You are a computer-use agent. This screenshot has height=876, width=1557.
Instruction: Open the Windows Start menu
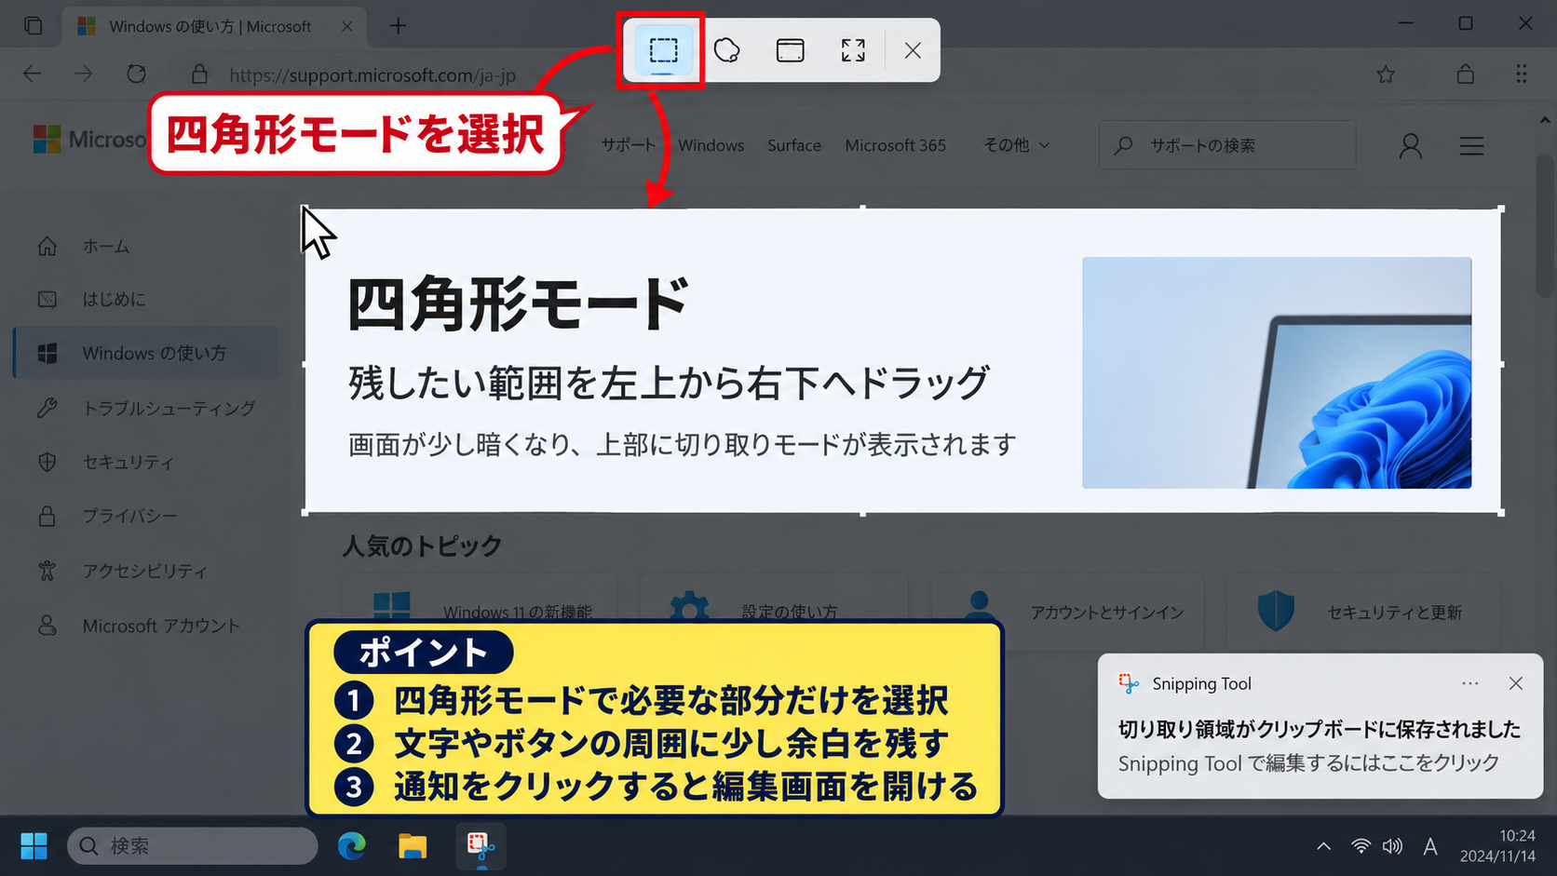[34, 846]
